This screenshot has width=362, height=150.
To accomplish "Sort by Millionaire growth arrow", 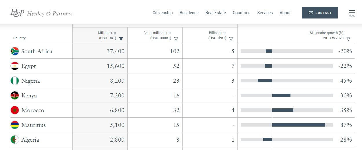I will click(x=348, y=39).
